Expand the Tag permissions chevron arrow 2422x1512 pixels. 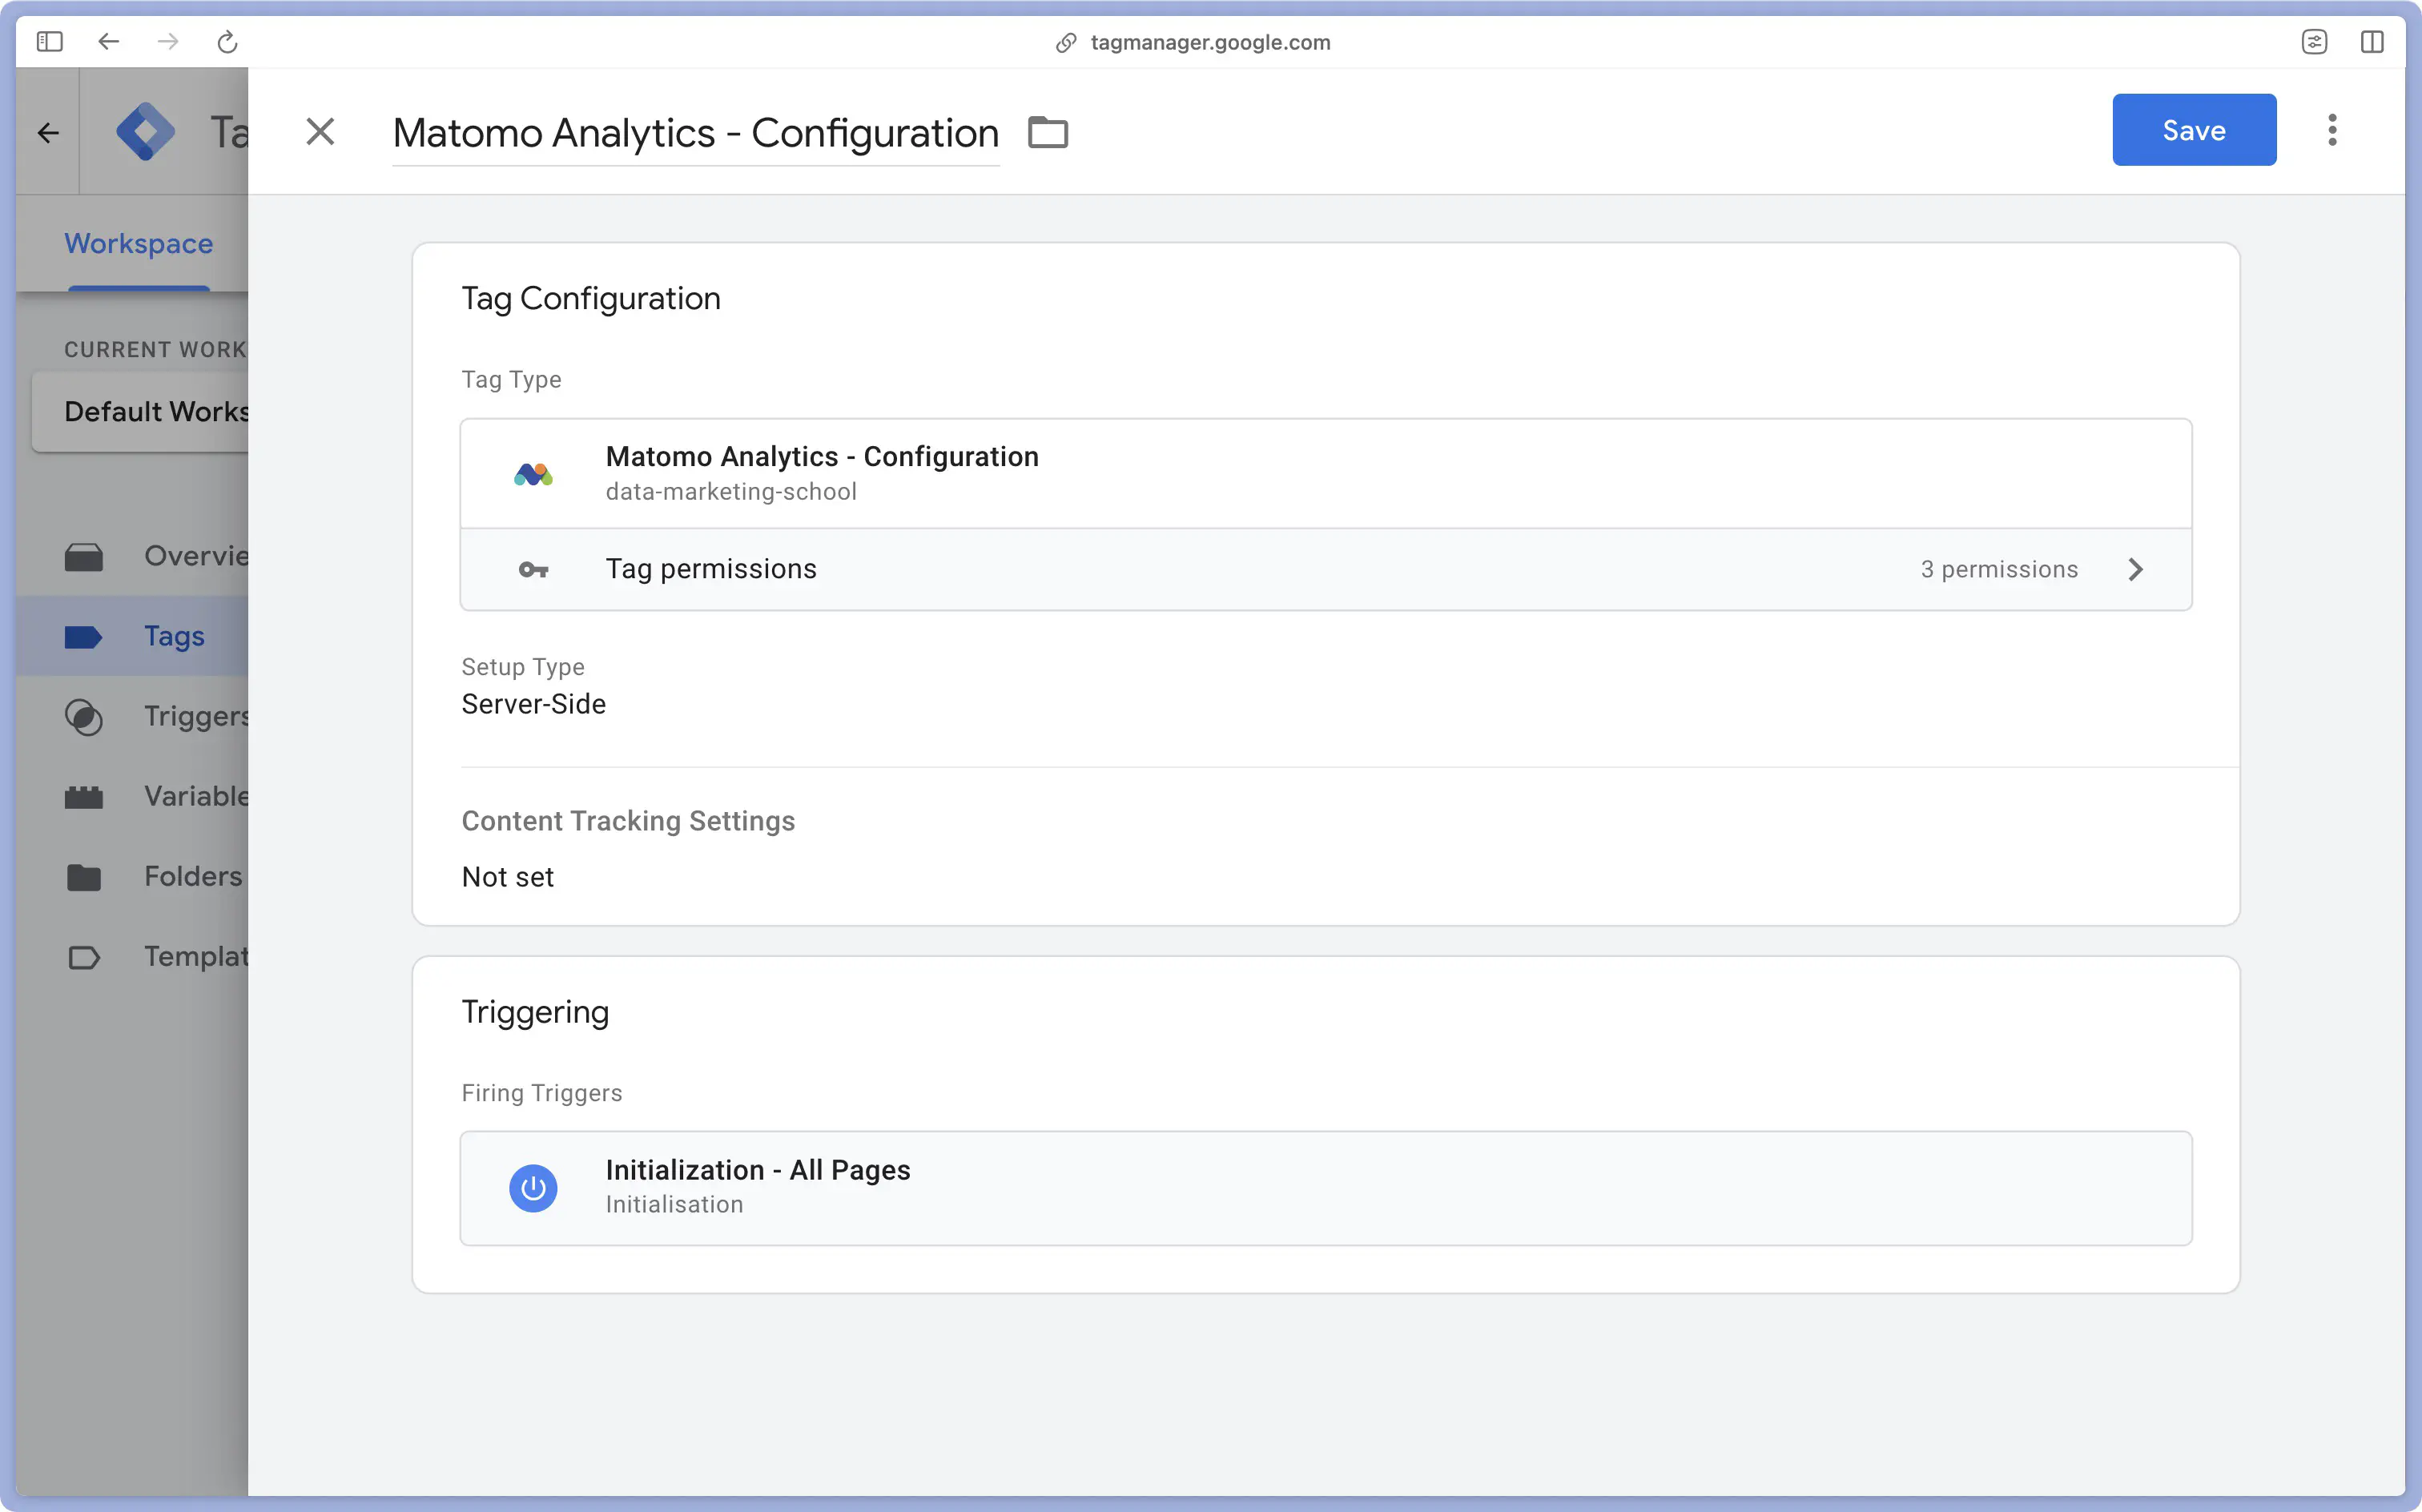point(2135,569)
